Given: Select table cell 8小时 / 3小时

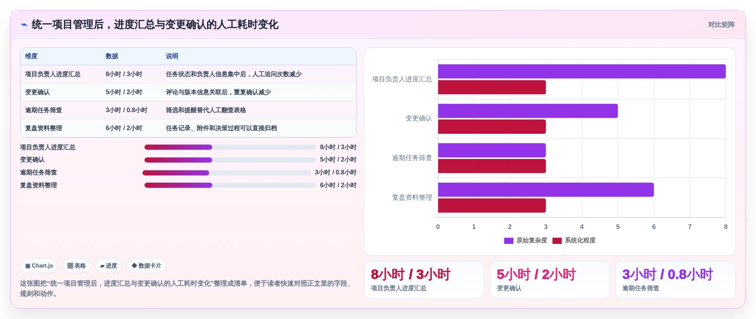Looking at the screenshot, I should (x=124, y=74).
